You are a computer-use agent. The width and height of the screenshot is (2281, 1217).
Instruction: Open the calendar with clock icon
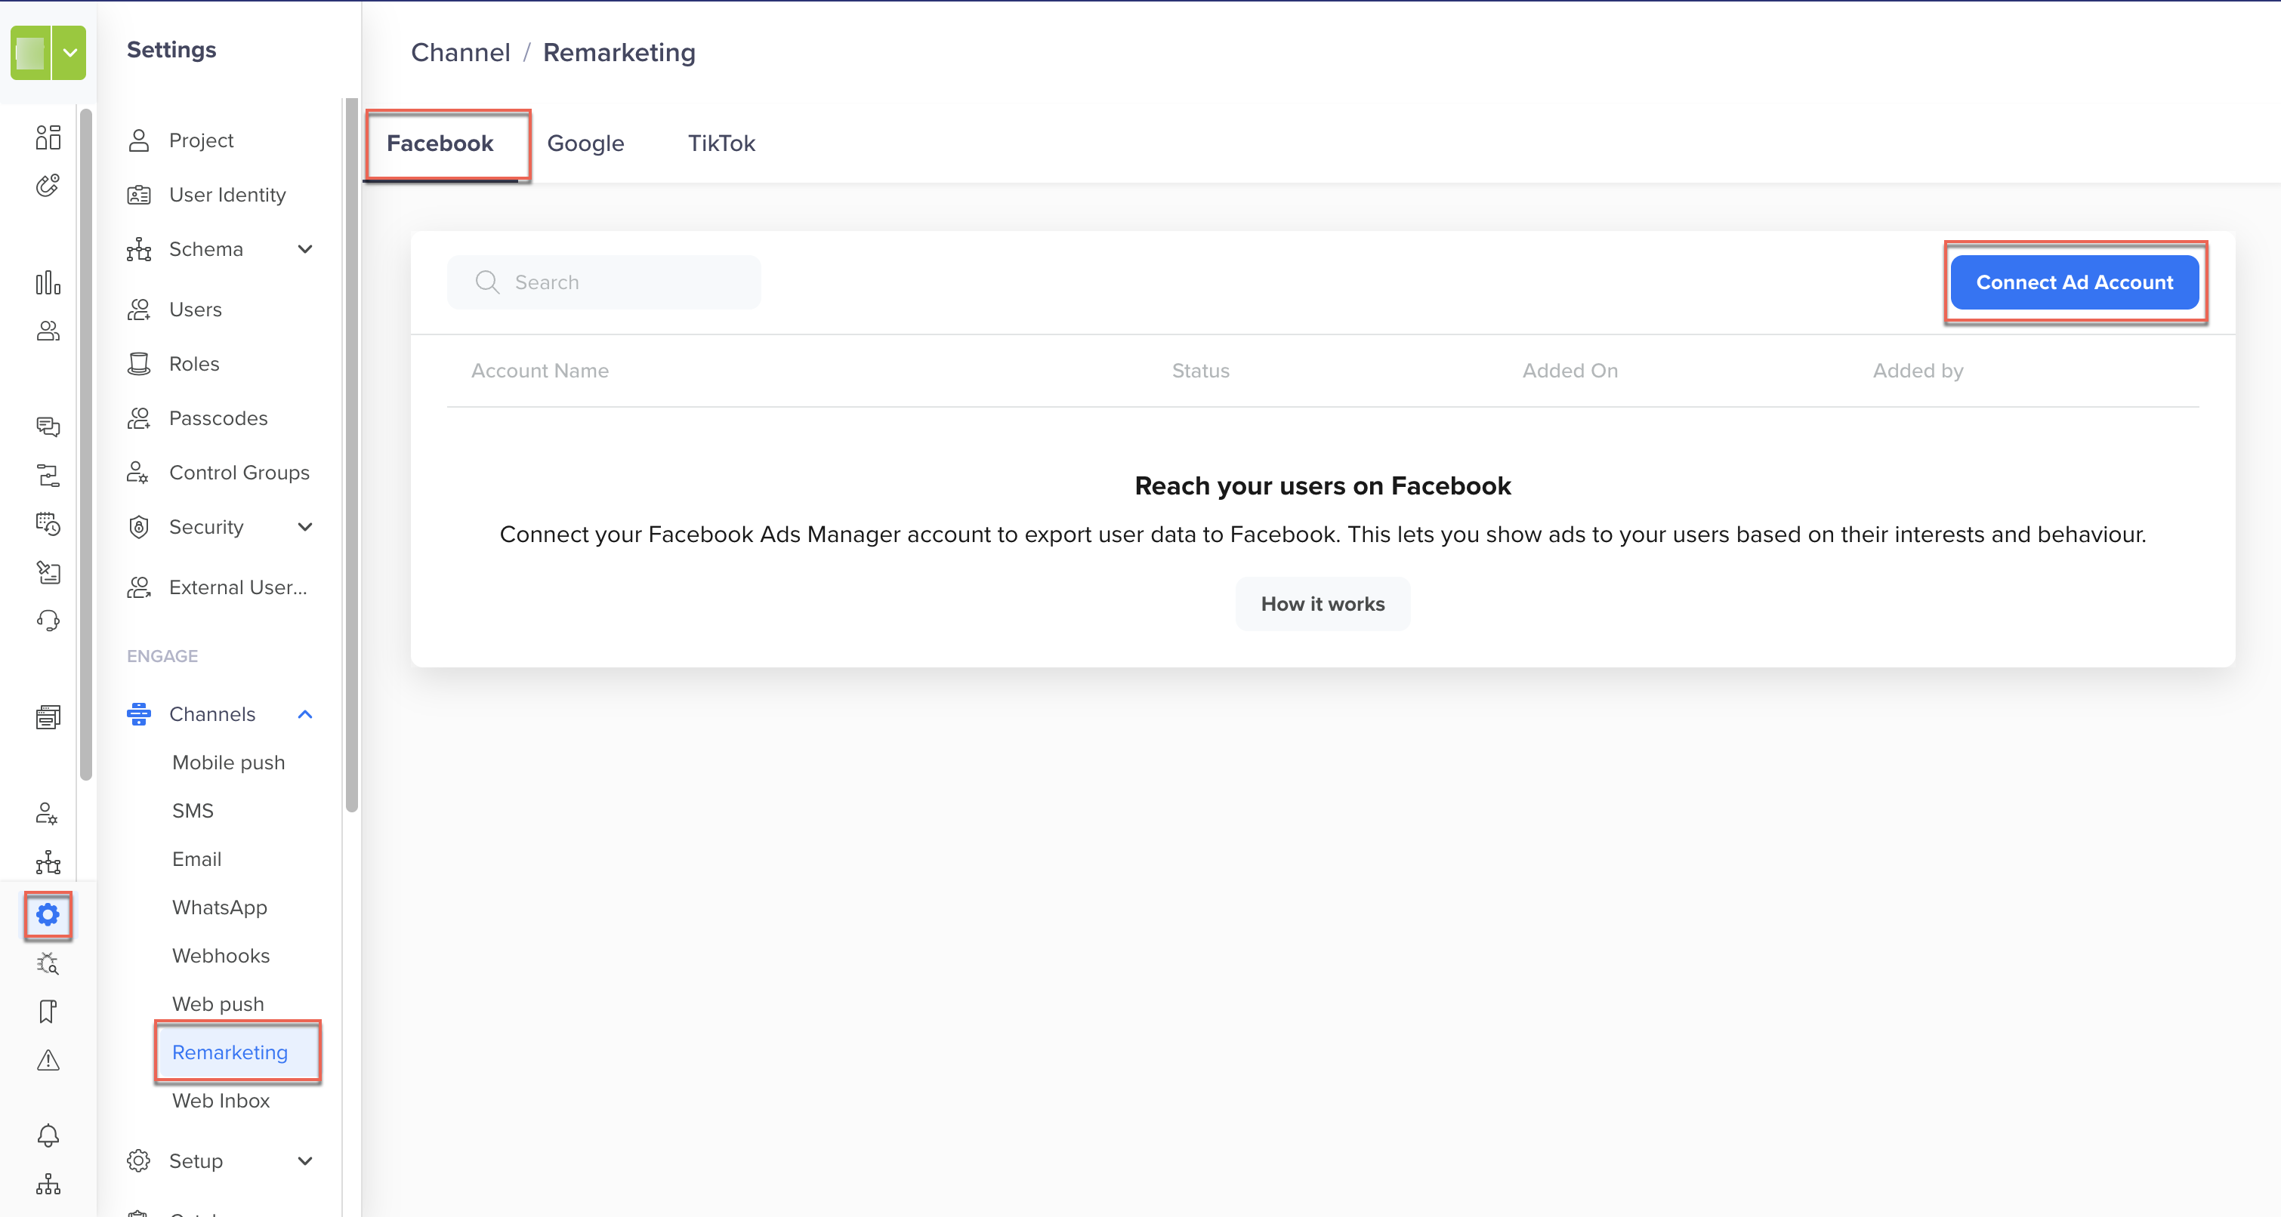click(48, 524)
